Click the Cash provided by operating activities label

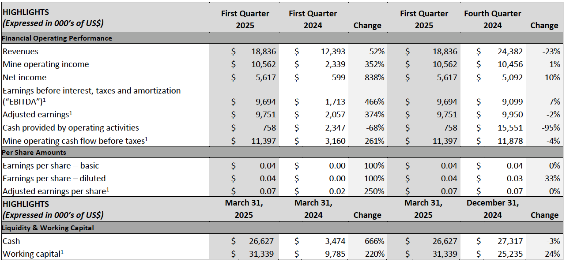tap(71, 128)
